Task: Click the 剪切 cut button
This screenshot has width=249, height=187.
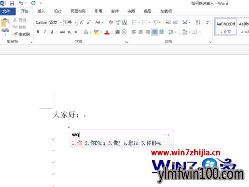Action: click(20, 20)
